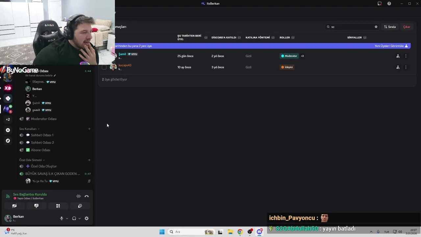Click the taskbar Ara search box
The height and width of the screenshot is (237, 421).
pyautogui.click(x=191, y=232)
